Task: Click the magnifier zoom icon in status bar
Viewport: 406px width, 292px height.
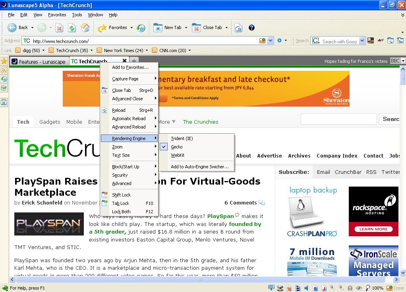Action: (368, 288)
